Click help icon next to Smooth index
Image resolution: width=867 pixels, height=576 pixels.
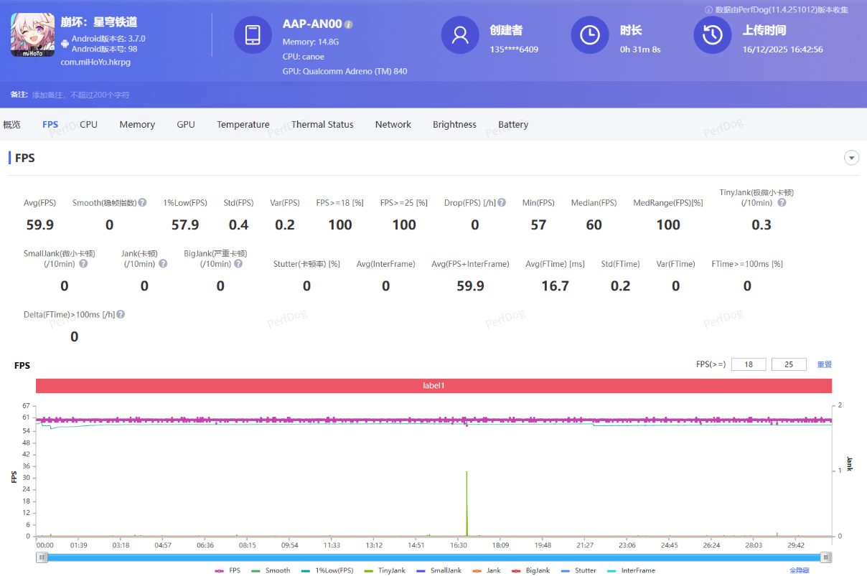pyautogui.click(x=142, y=203)
